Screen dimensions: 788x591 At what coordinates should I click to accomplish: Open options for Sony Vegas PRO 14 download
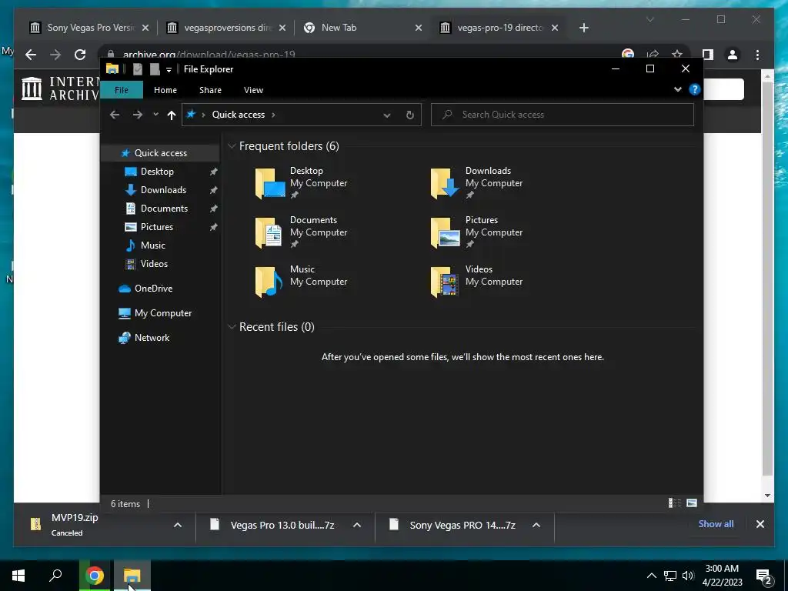pyautogui.click(x=536, y=525)
